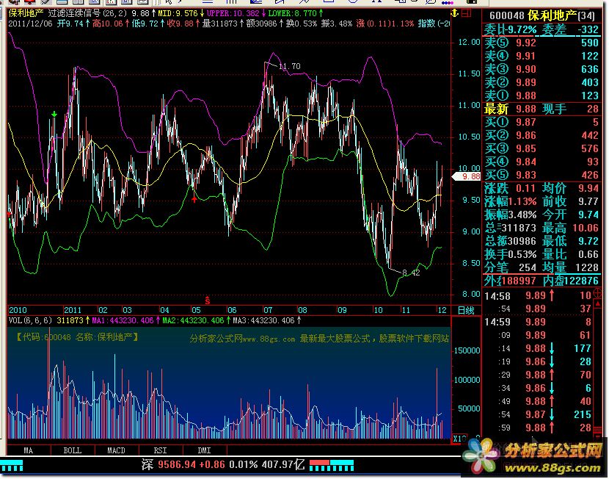Click the red-cyan ratio bar in status bar
Viewport: 609px width, 479px height.
pyautogui.click(x=332, y=465)
